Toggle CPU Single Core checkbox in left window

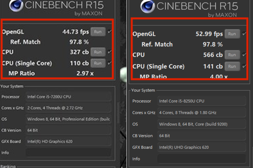coord(110,63)
